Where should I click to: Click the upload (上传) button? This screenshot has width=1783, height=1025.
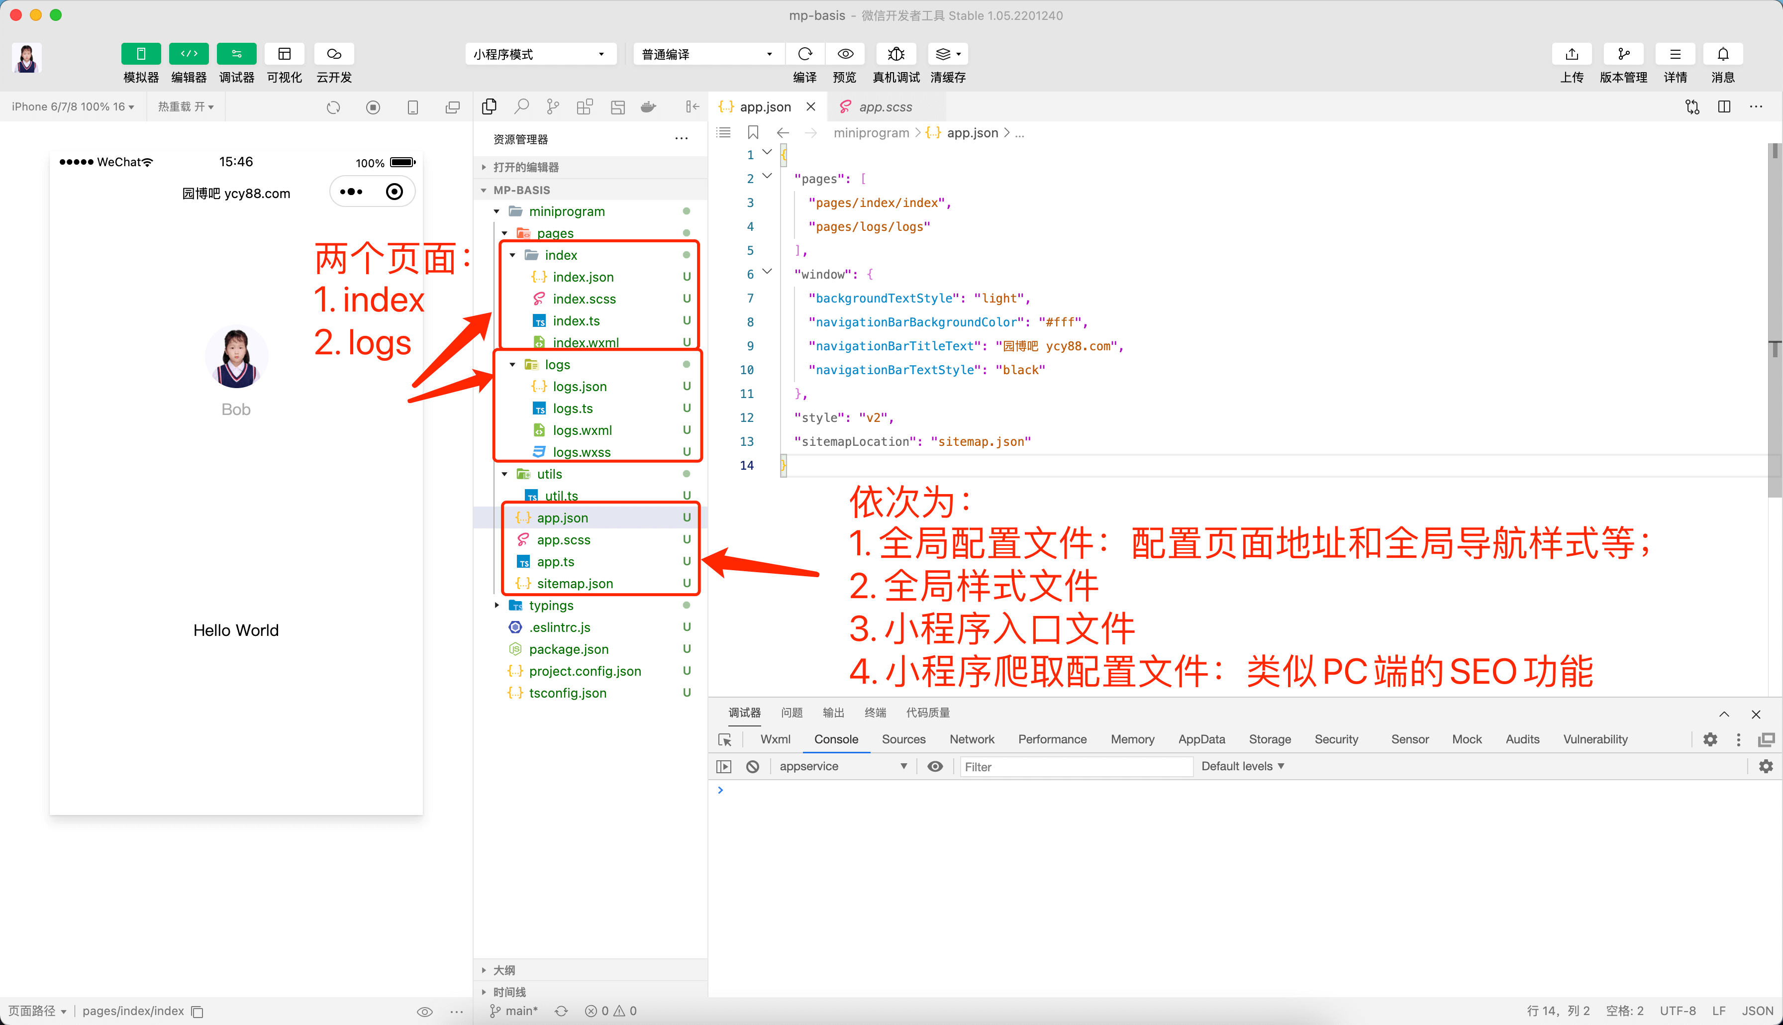click(x=1572, y=54)
